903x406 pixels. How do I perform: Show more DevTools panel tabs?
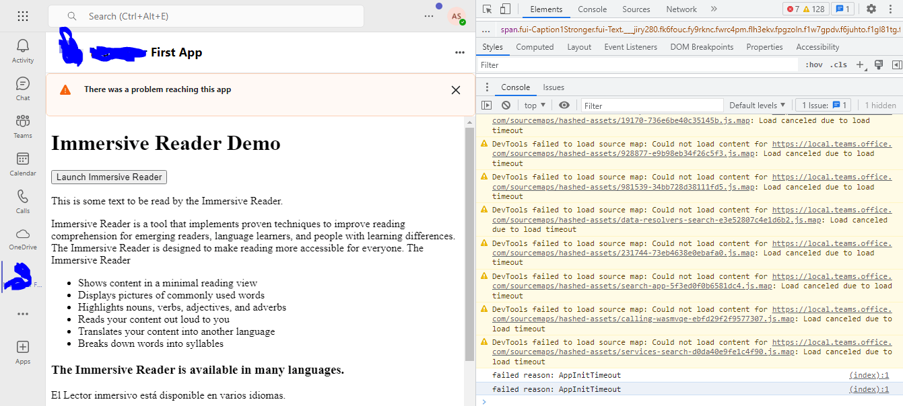[x=714, y=9]
